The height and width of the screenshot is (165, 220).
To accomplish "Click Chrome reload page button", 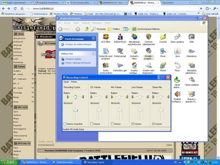I will pyautogui.click(x=15, y=9).
